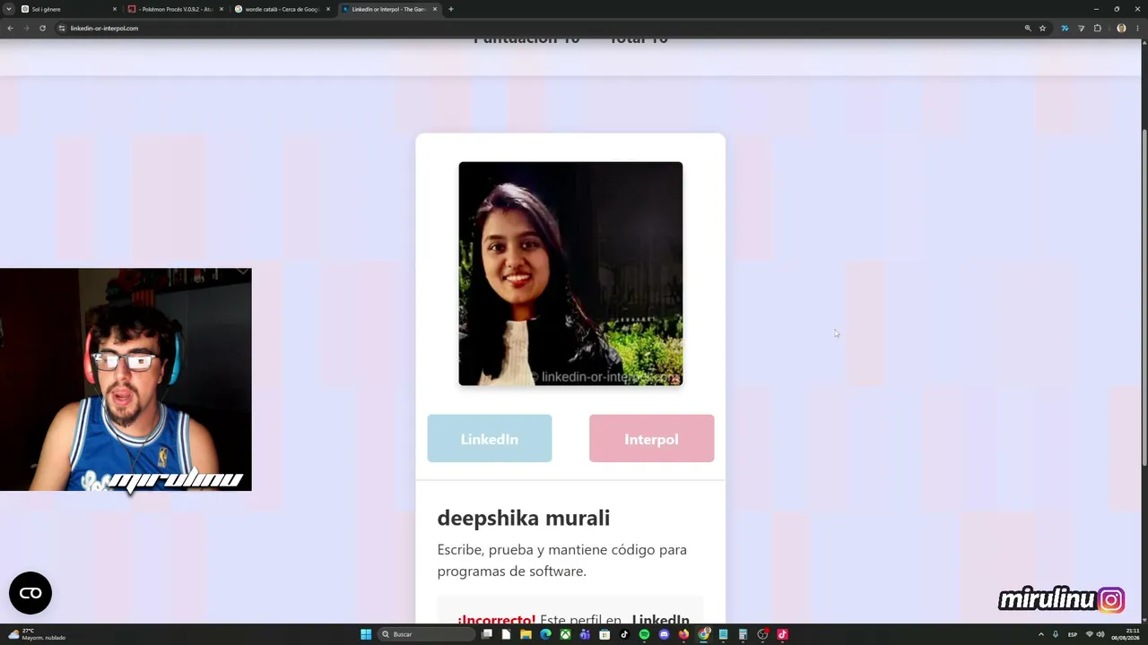The image size is (1148, 645).
Task: Select the LinkedIn or Interpol tab
Action: pyautogui.click(x=388, y=9)
